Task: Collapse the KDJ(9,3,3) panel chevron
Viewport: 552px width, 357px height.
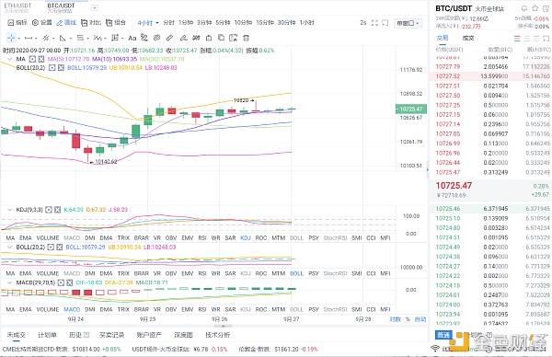Action: (9, 210)
